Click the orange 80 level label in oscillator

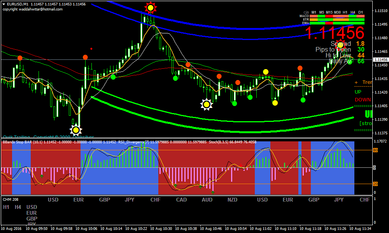point(375,150)
